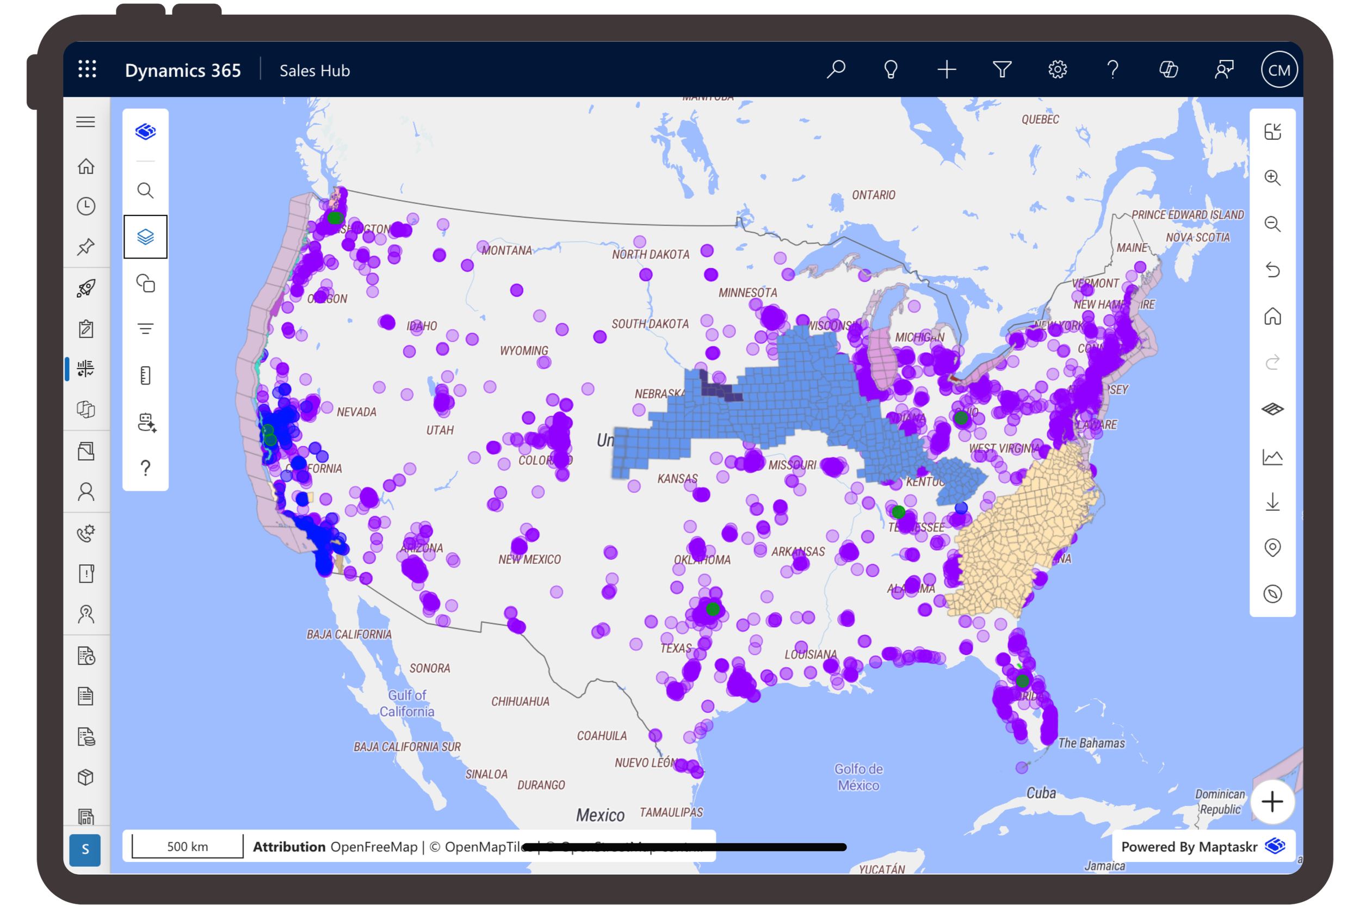Image resolution: width=1360 pixels, height=907 pixels.
Task: Click the download map icon
Action: coord(1272,502)
